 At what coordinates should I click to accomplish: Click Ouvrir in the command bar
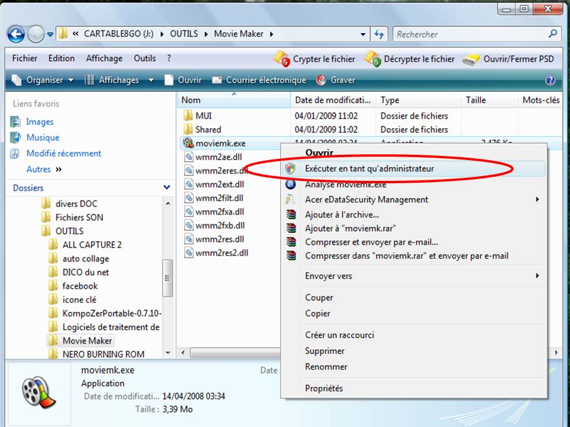coord(183,80)
